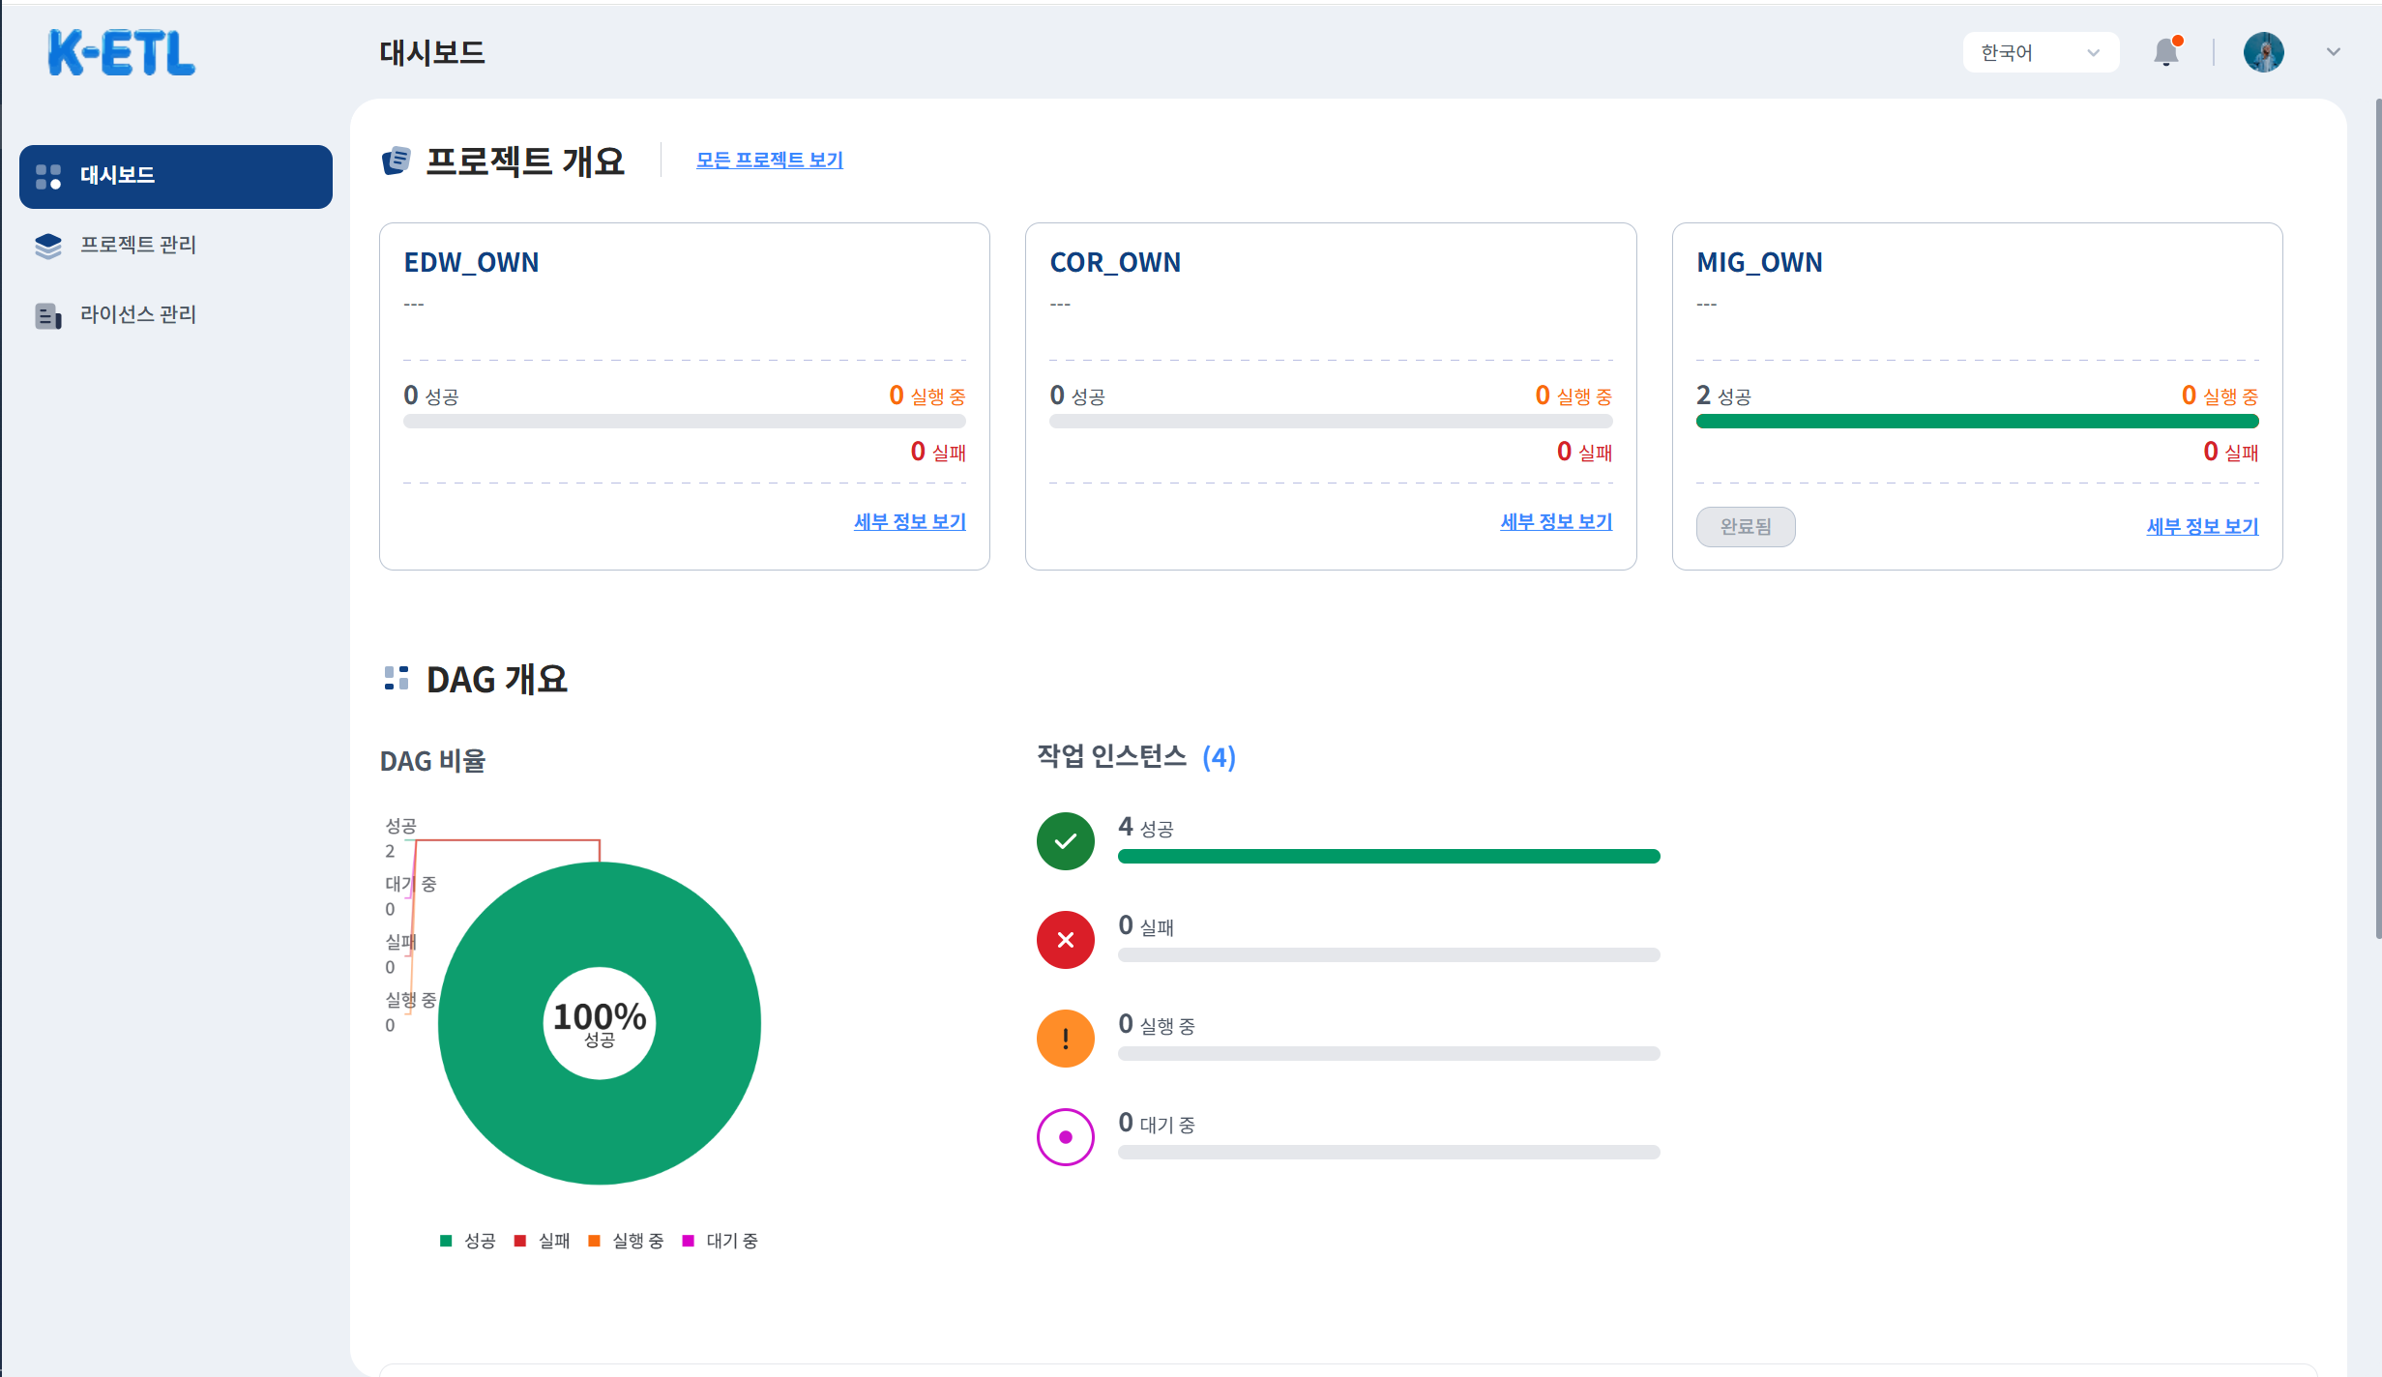Toggle the 실패 legend swatch
Image resolution: width=2382 pixels, height=1377 pixels.
(520, 1241)
